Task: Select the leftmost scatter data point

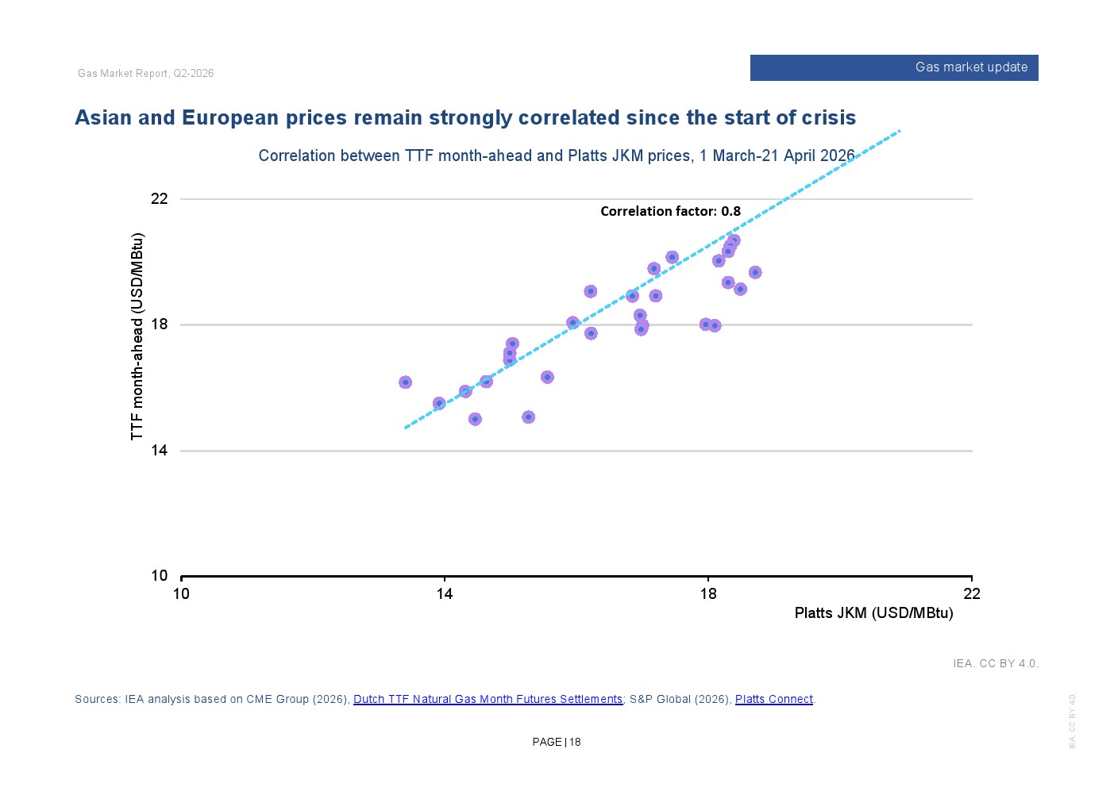Action: (x=405, y=382)
